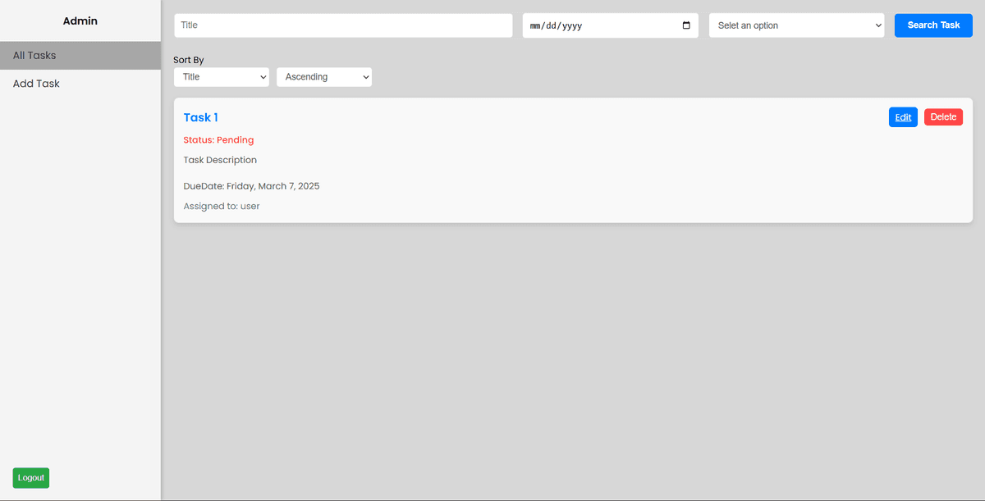Delete Task 1 with the red Delete button

(943, 116)
